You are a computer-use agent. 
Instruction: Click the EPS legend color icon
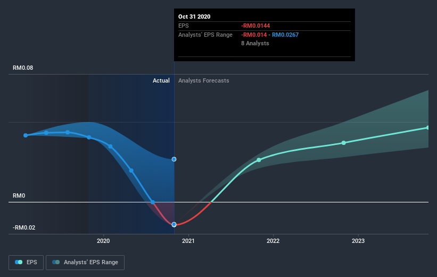[x=19, y=262]
